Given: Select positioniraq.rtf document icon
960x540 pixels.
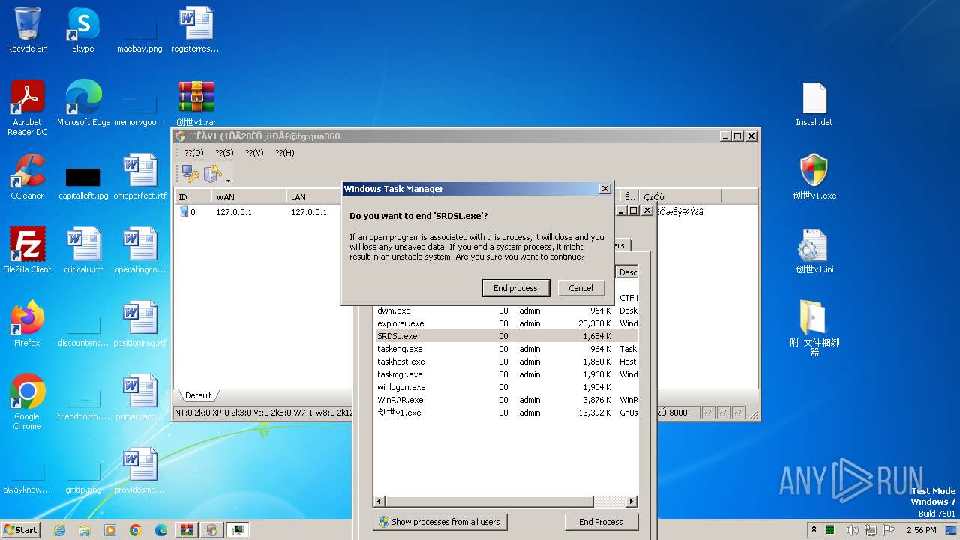Looking at the screenshot, I should pos(139,324).
